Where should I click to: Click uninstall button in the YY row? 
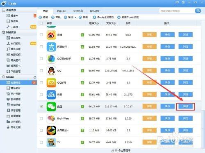[x=149, y=142]
